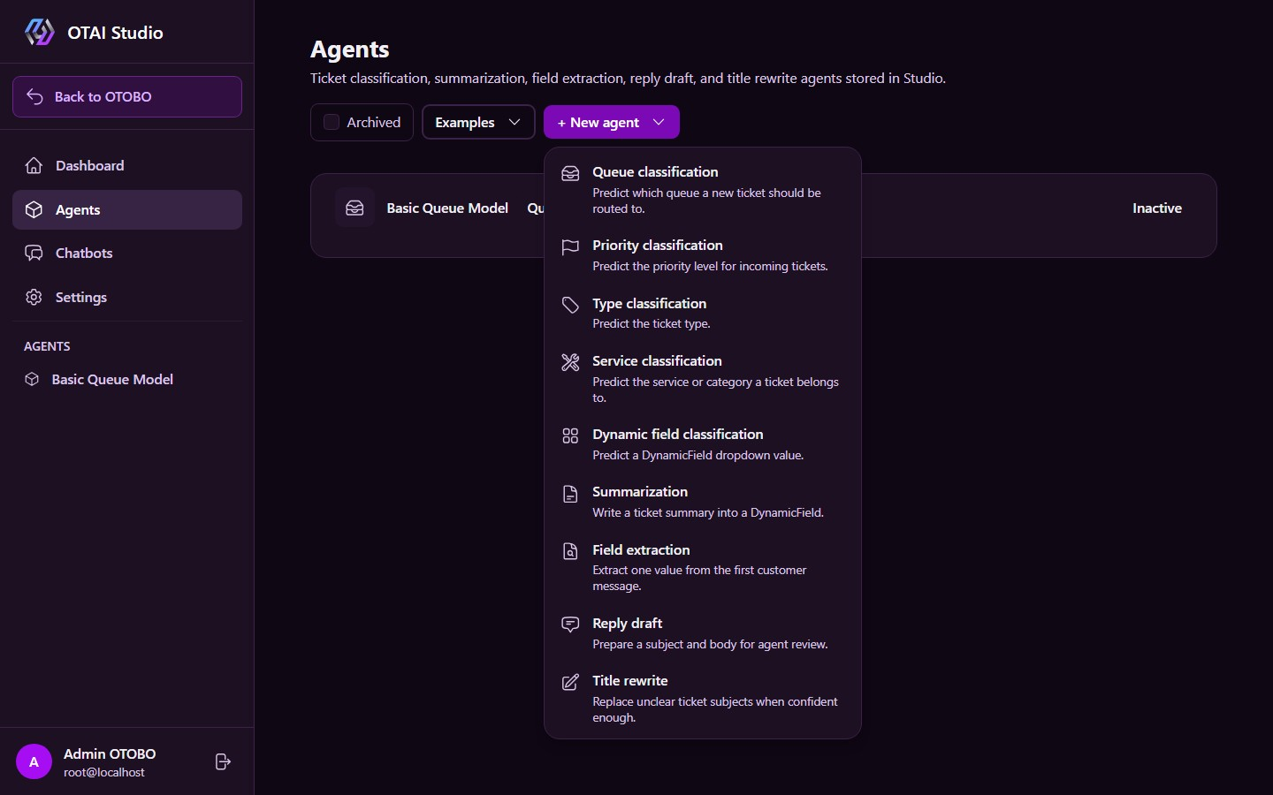The image size is (1273, 795).
Task: Click the Field extraction file search icon
Action: point(570,551)
